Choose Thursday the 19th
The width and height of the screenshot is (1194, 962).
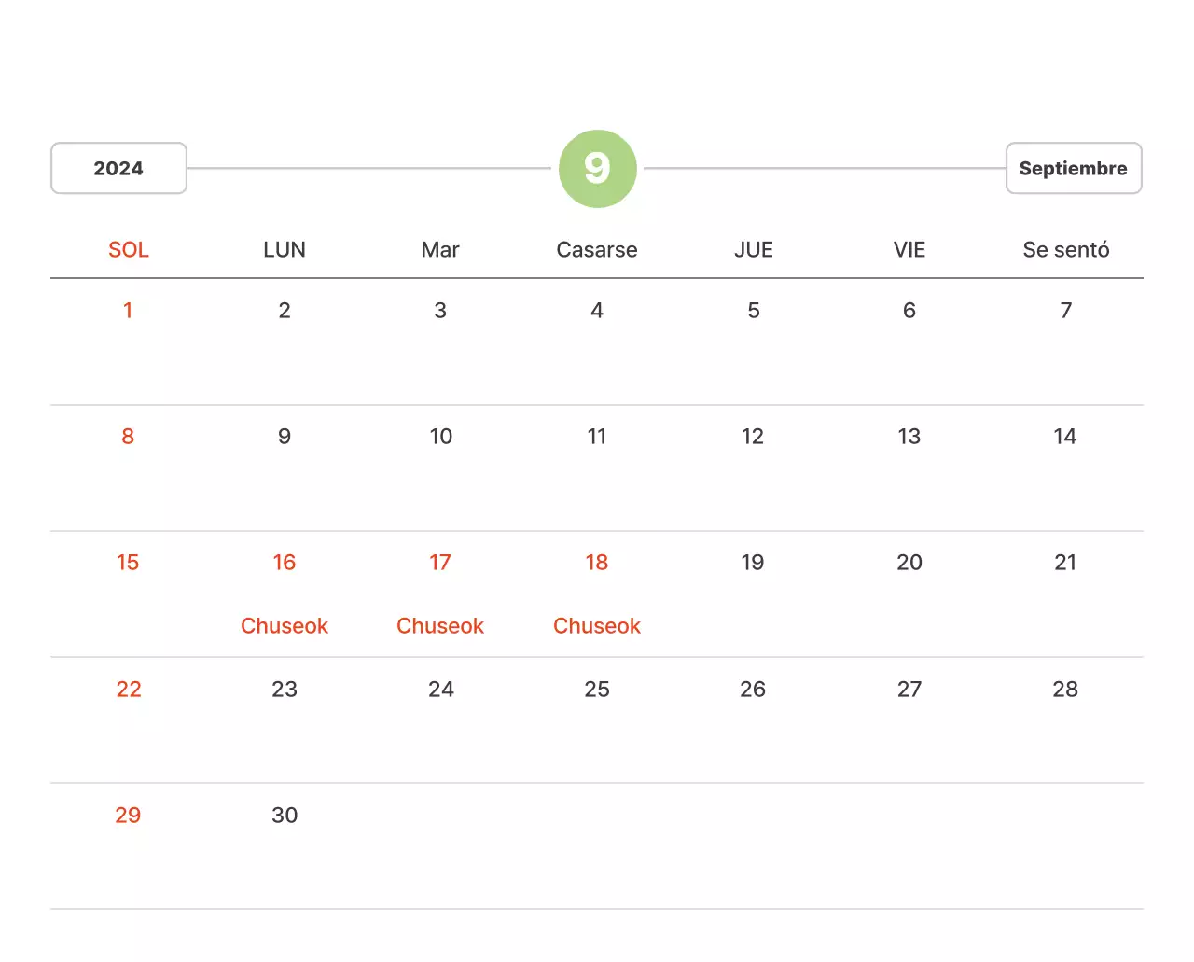pos(753,563)
